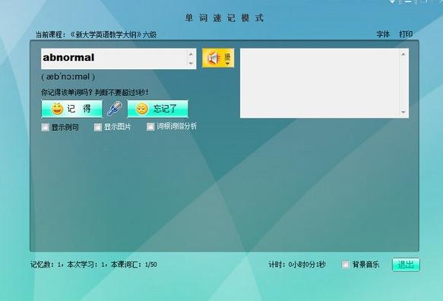Click the 退出 exit button
Image resolution: width=443 pixels, height=301 pixels.
coord(406,265)
